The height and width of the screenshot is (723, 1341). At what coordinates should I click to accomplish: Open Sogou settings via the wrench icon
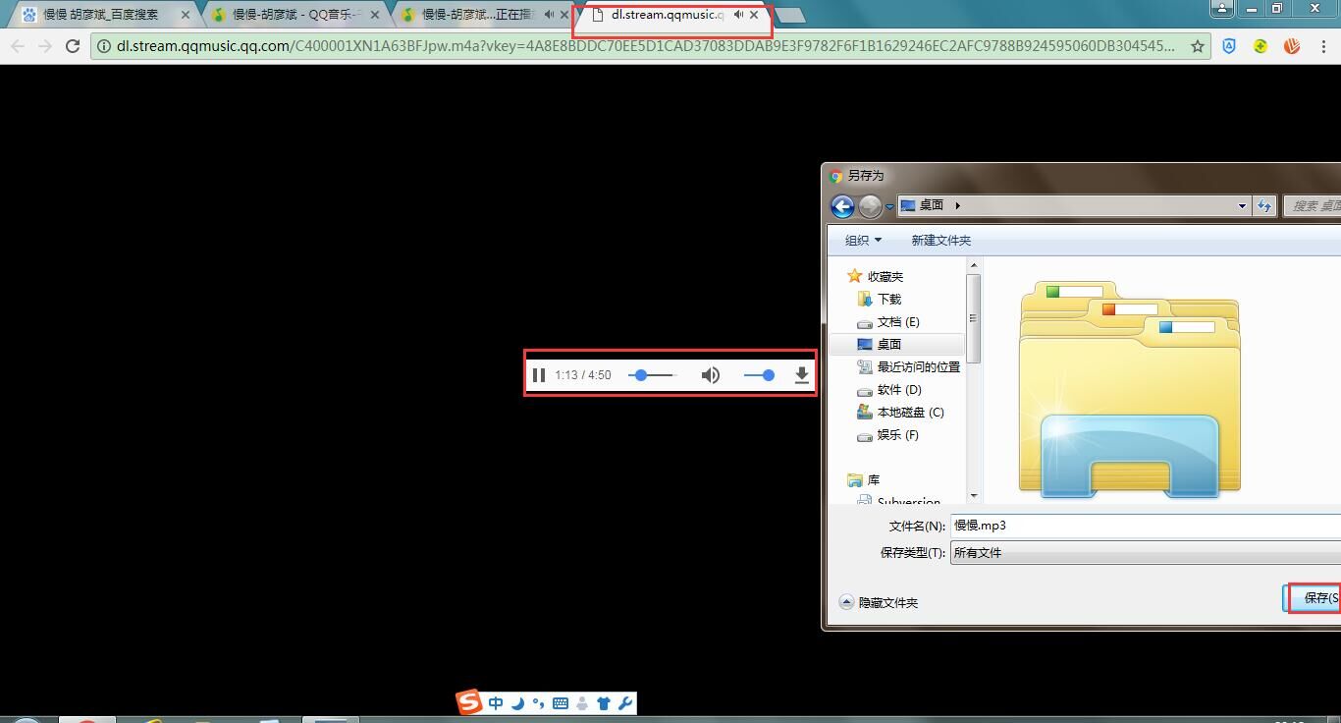(625, 702)
